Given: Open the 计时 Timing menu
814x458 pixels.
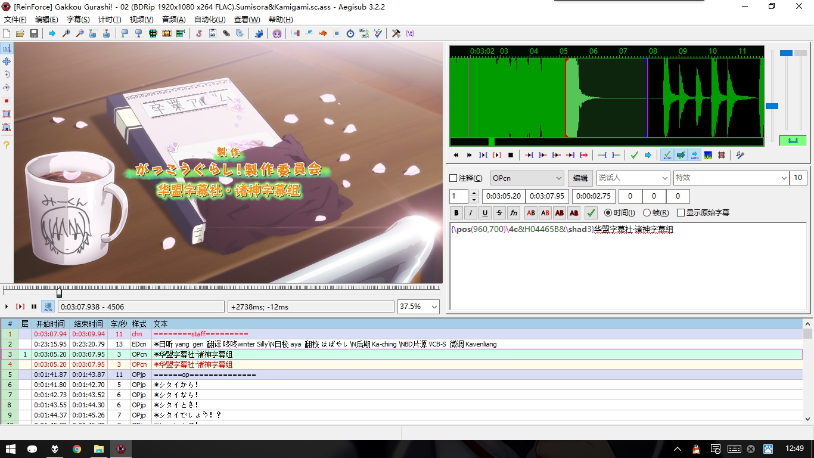Looking at the screenshot, I should pos(109,20).
